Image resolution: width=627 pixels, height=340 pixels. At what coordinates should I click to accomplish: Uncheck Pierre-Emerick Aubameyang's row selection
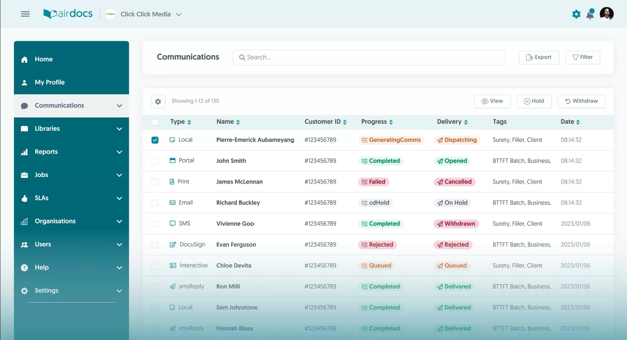[x=155, y=140]
